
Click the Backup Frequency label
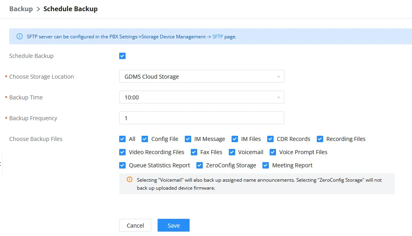(33, 118)
